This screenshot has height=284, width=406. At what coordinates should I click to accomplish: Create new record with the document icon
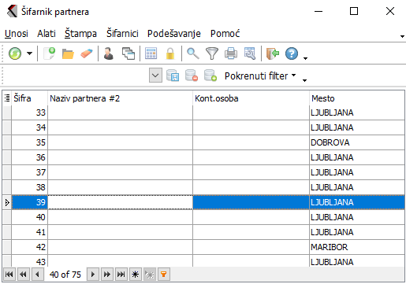point(49,53)
